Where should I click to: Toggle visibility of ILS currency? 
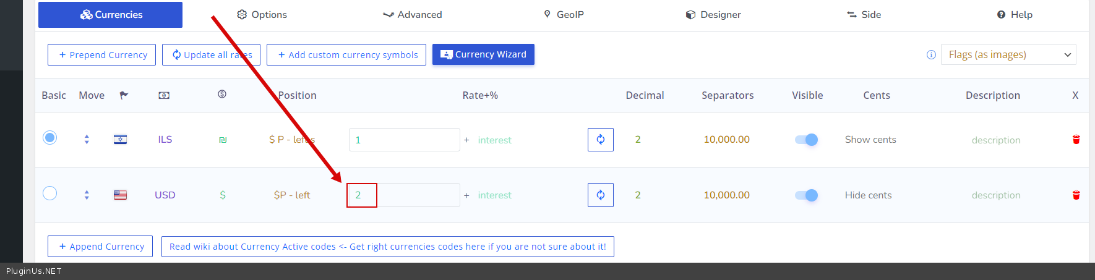pyautogui.click(x=806, y=140)
